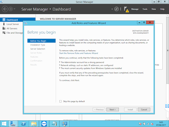Click the Hide link on welcome tile
The height and width of the screenshot is (127, 169).
coord(157,65)
